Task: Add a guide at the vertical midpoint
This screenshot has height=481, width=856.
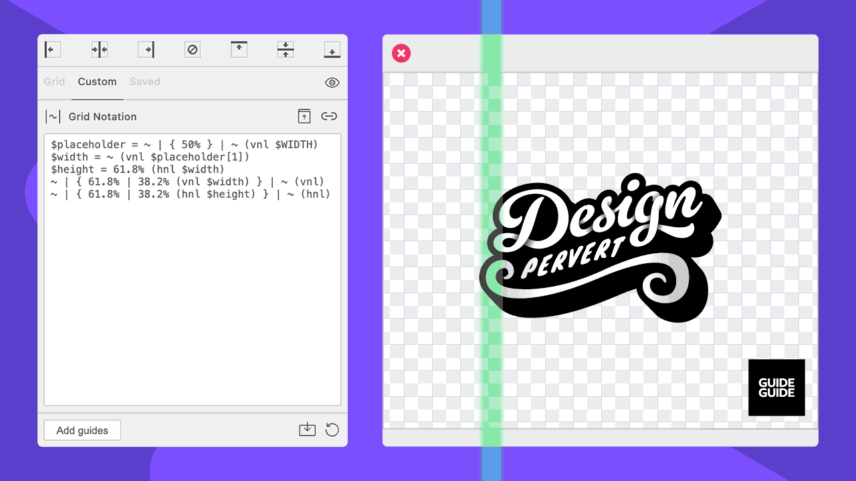Action: [x=100, y=50]
